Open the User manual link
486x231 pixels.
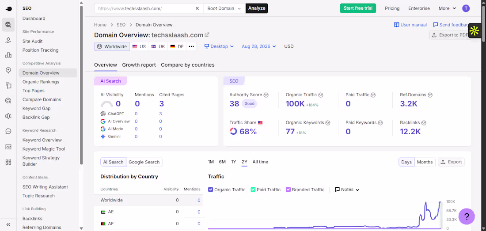(410, 25)
